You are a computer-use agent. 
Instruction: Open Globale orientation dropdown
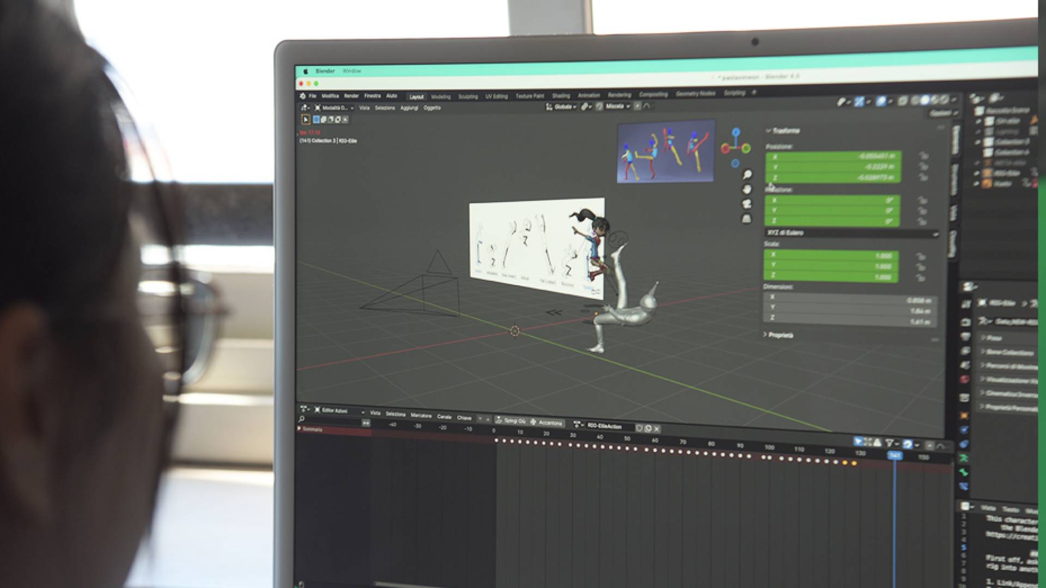562,107
